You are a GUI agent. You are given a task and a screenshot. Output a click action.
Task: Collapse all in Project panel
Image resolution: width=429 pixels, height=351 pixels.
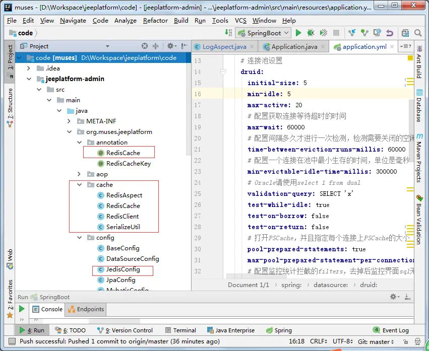(156, 46)
